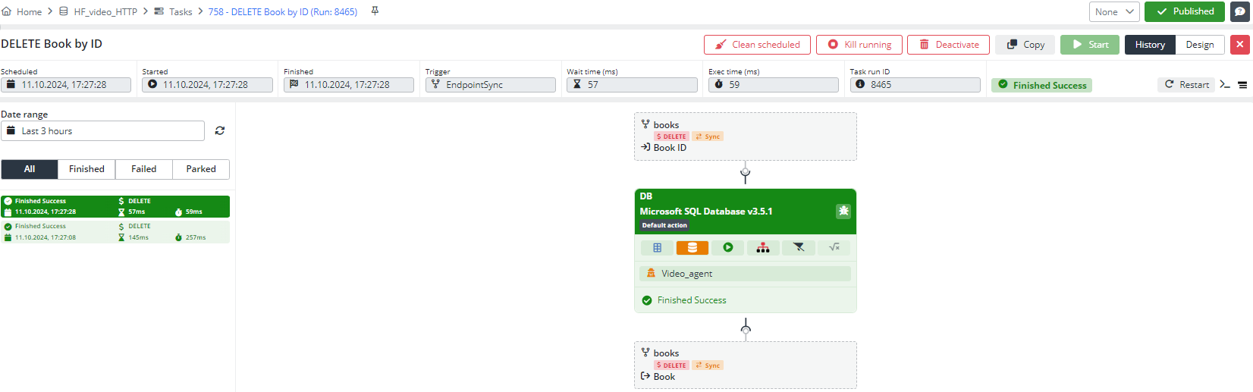The width and height of the screenshot is (1253, 392).
Task: Click the crossed-out filter icon
Action: (799, 248)
